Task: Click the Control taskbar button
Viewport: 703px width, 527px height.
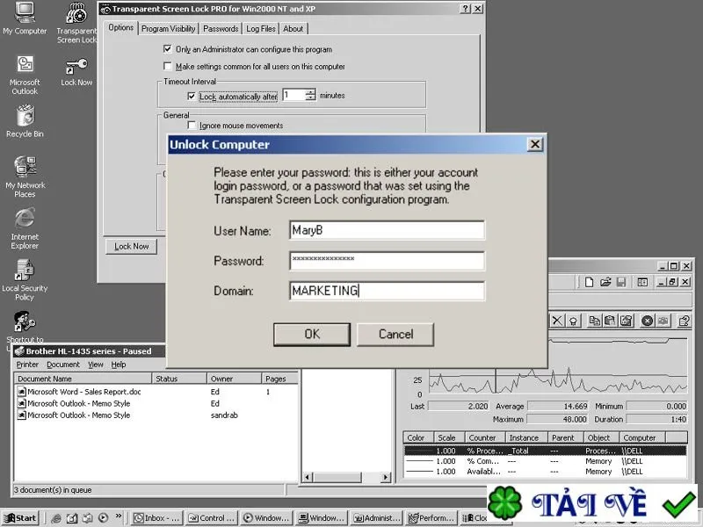Action: tap(211, 518)
